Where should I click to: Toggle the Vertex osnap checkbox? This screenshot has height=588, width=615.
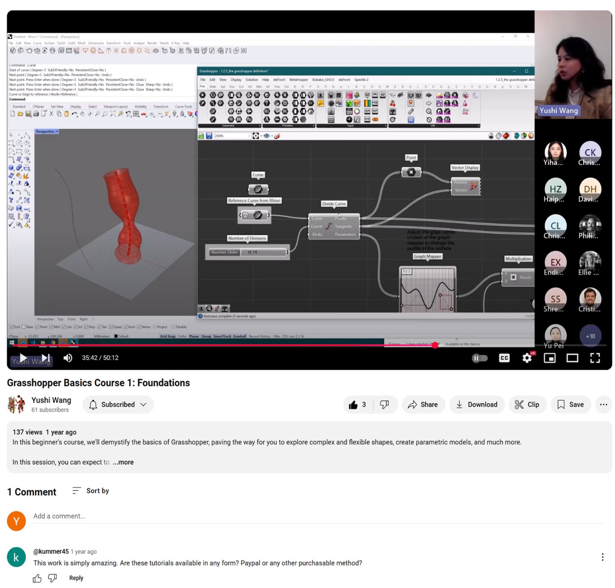(139, 327)
